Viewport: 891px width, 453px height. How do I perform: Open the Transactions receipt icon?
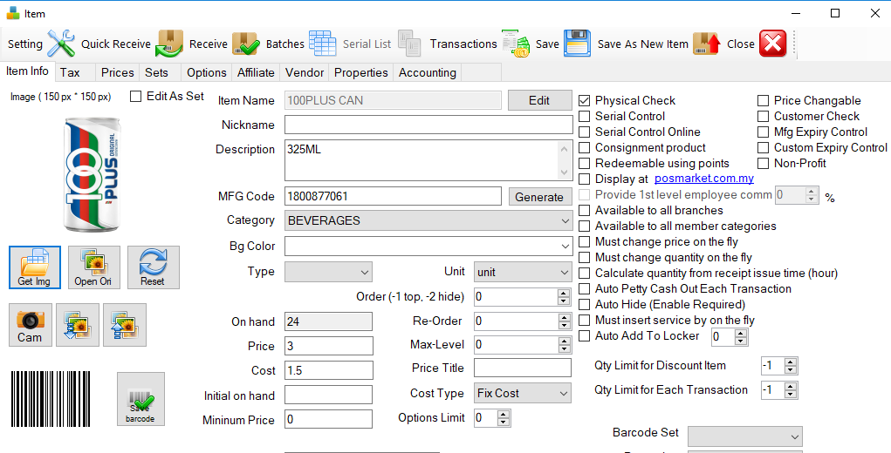[516, 44]
